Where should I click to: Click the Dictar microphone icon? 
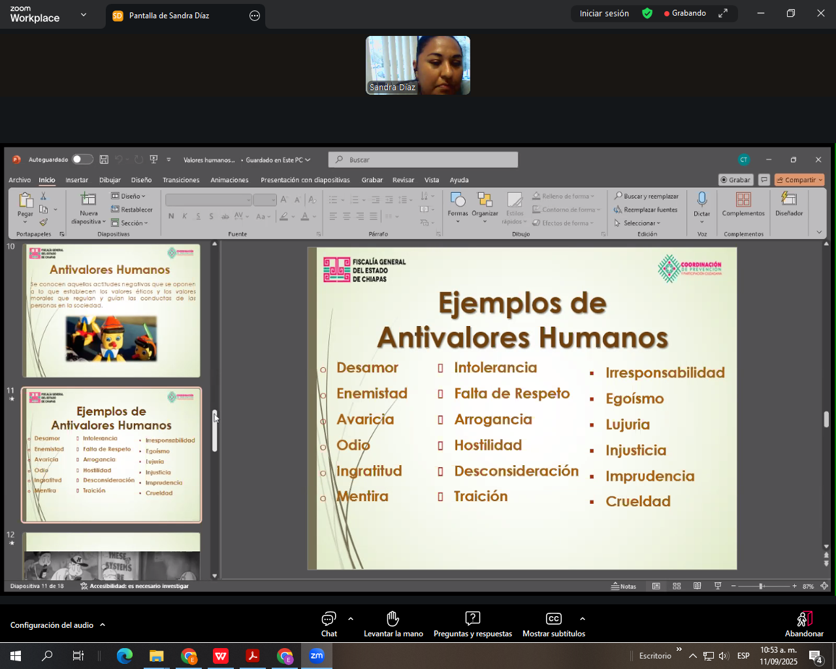(701, 200)
